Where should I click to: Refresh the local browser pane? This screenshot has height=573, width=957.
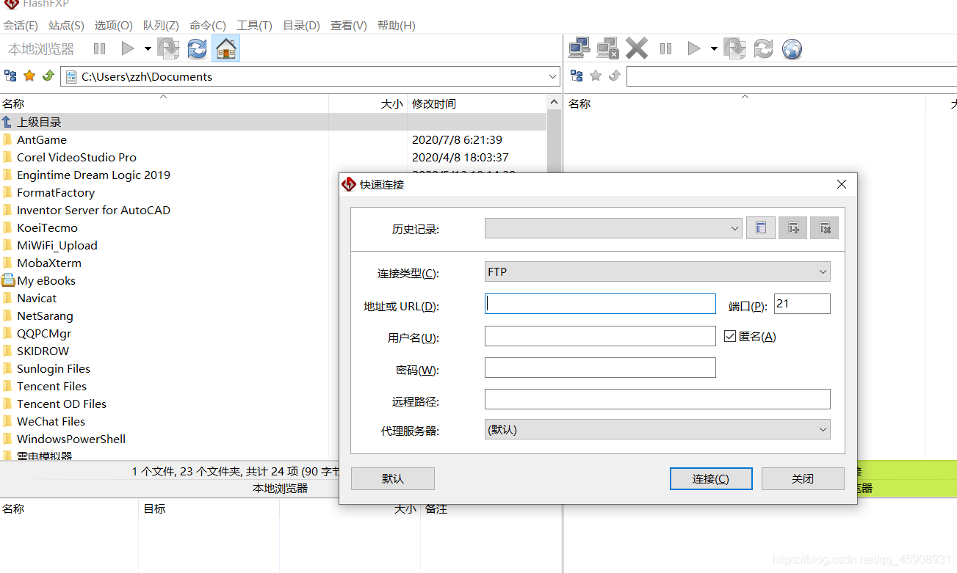(197, 48)
